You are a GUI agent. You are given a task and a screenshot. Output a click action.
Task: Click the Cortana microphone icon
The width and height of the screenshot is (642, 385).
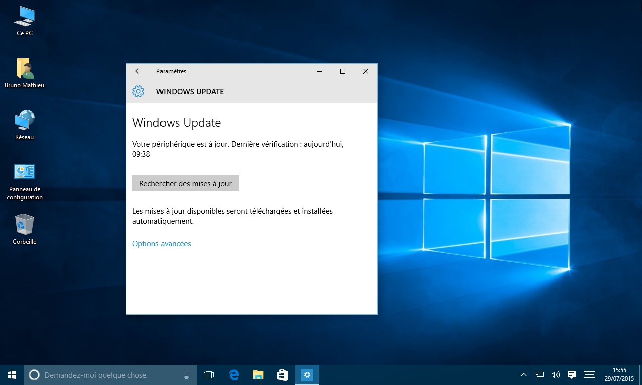tap(186, 375)
